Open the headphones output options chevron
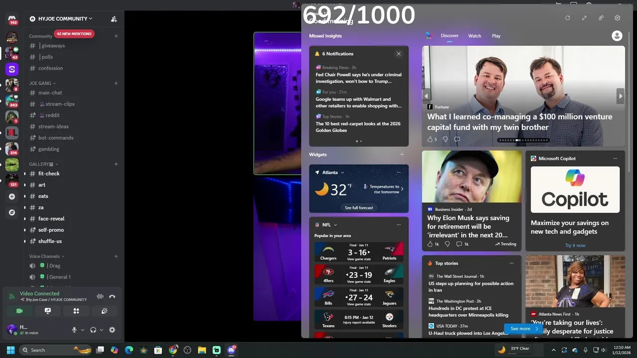Screen dimensions: 637x358 (102, 330)
